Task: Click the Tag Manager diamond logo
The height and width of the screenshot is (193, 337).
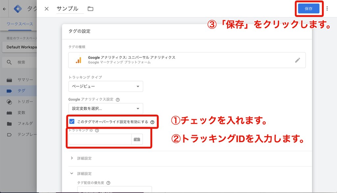Action: point(18,9)
